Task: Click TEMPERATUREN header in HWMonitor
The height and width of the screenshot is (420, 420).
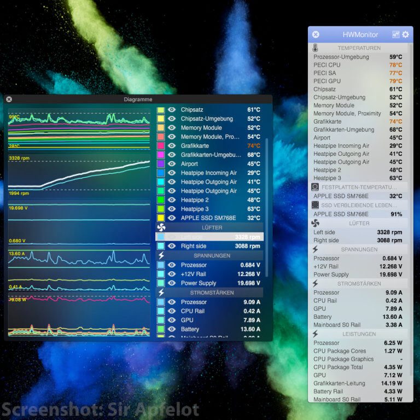Action: (x=359, y=48)
